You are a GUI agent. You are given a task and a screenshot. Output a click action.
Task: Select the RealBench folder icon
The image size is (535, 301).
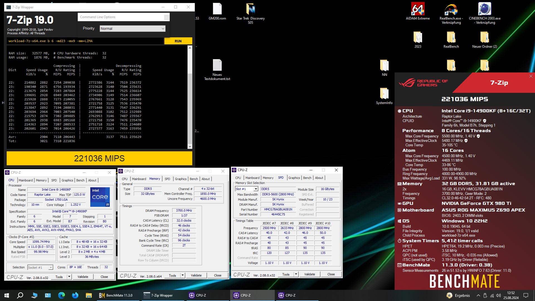pyautogui.click(x=451, y=40)
